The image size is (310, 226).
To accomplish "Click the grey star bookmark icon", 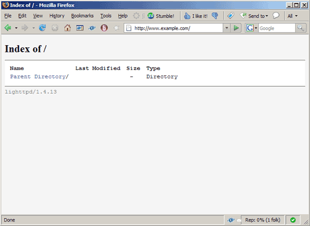I will [x=117, y=28].
